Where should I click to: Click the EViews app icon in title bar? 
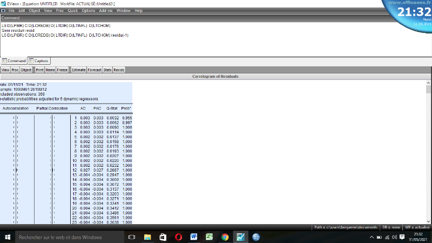pos(3,4)
